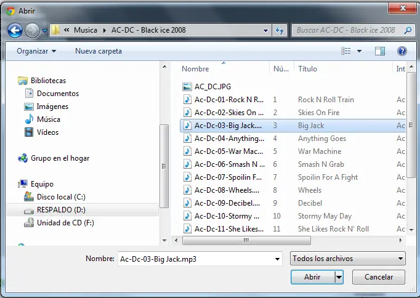The width and height of the screenshot is (420, 298).
Task: Select the title text Skies On Fire
Action: [x=319, y=113]
